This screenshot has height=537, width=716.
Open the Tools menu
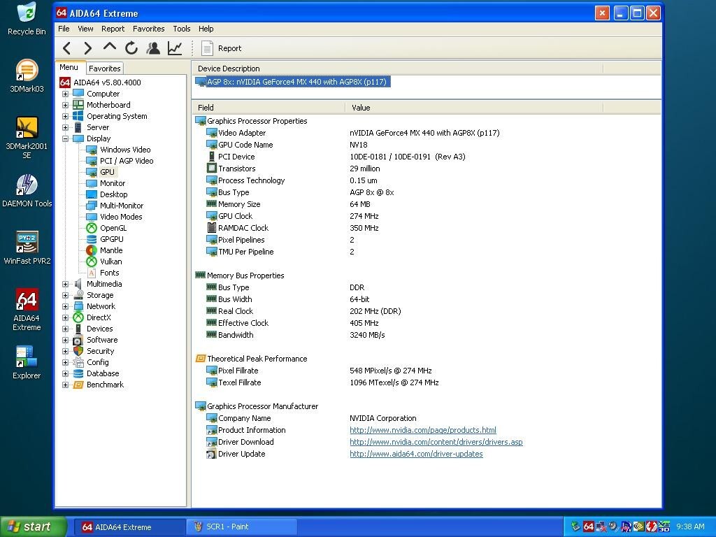(x=182, y=29)
